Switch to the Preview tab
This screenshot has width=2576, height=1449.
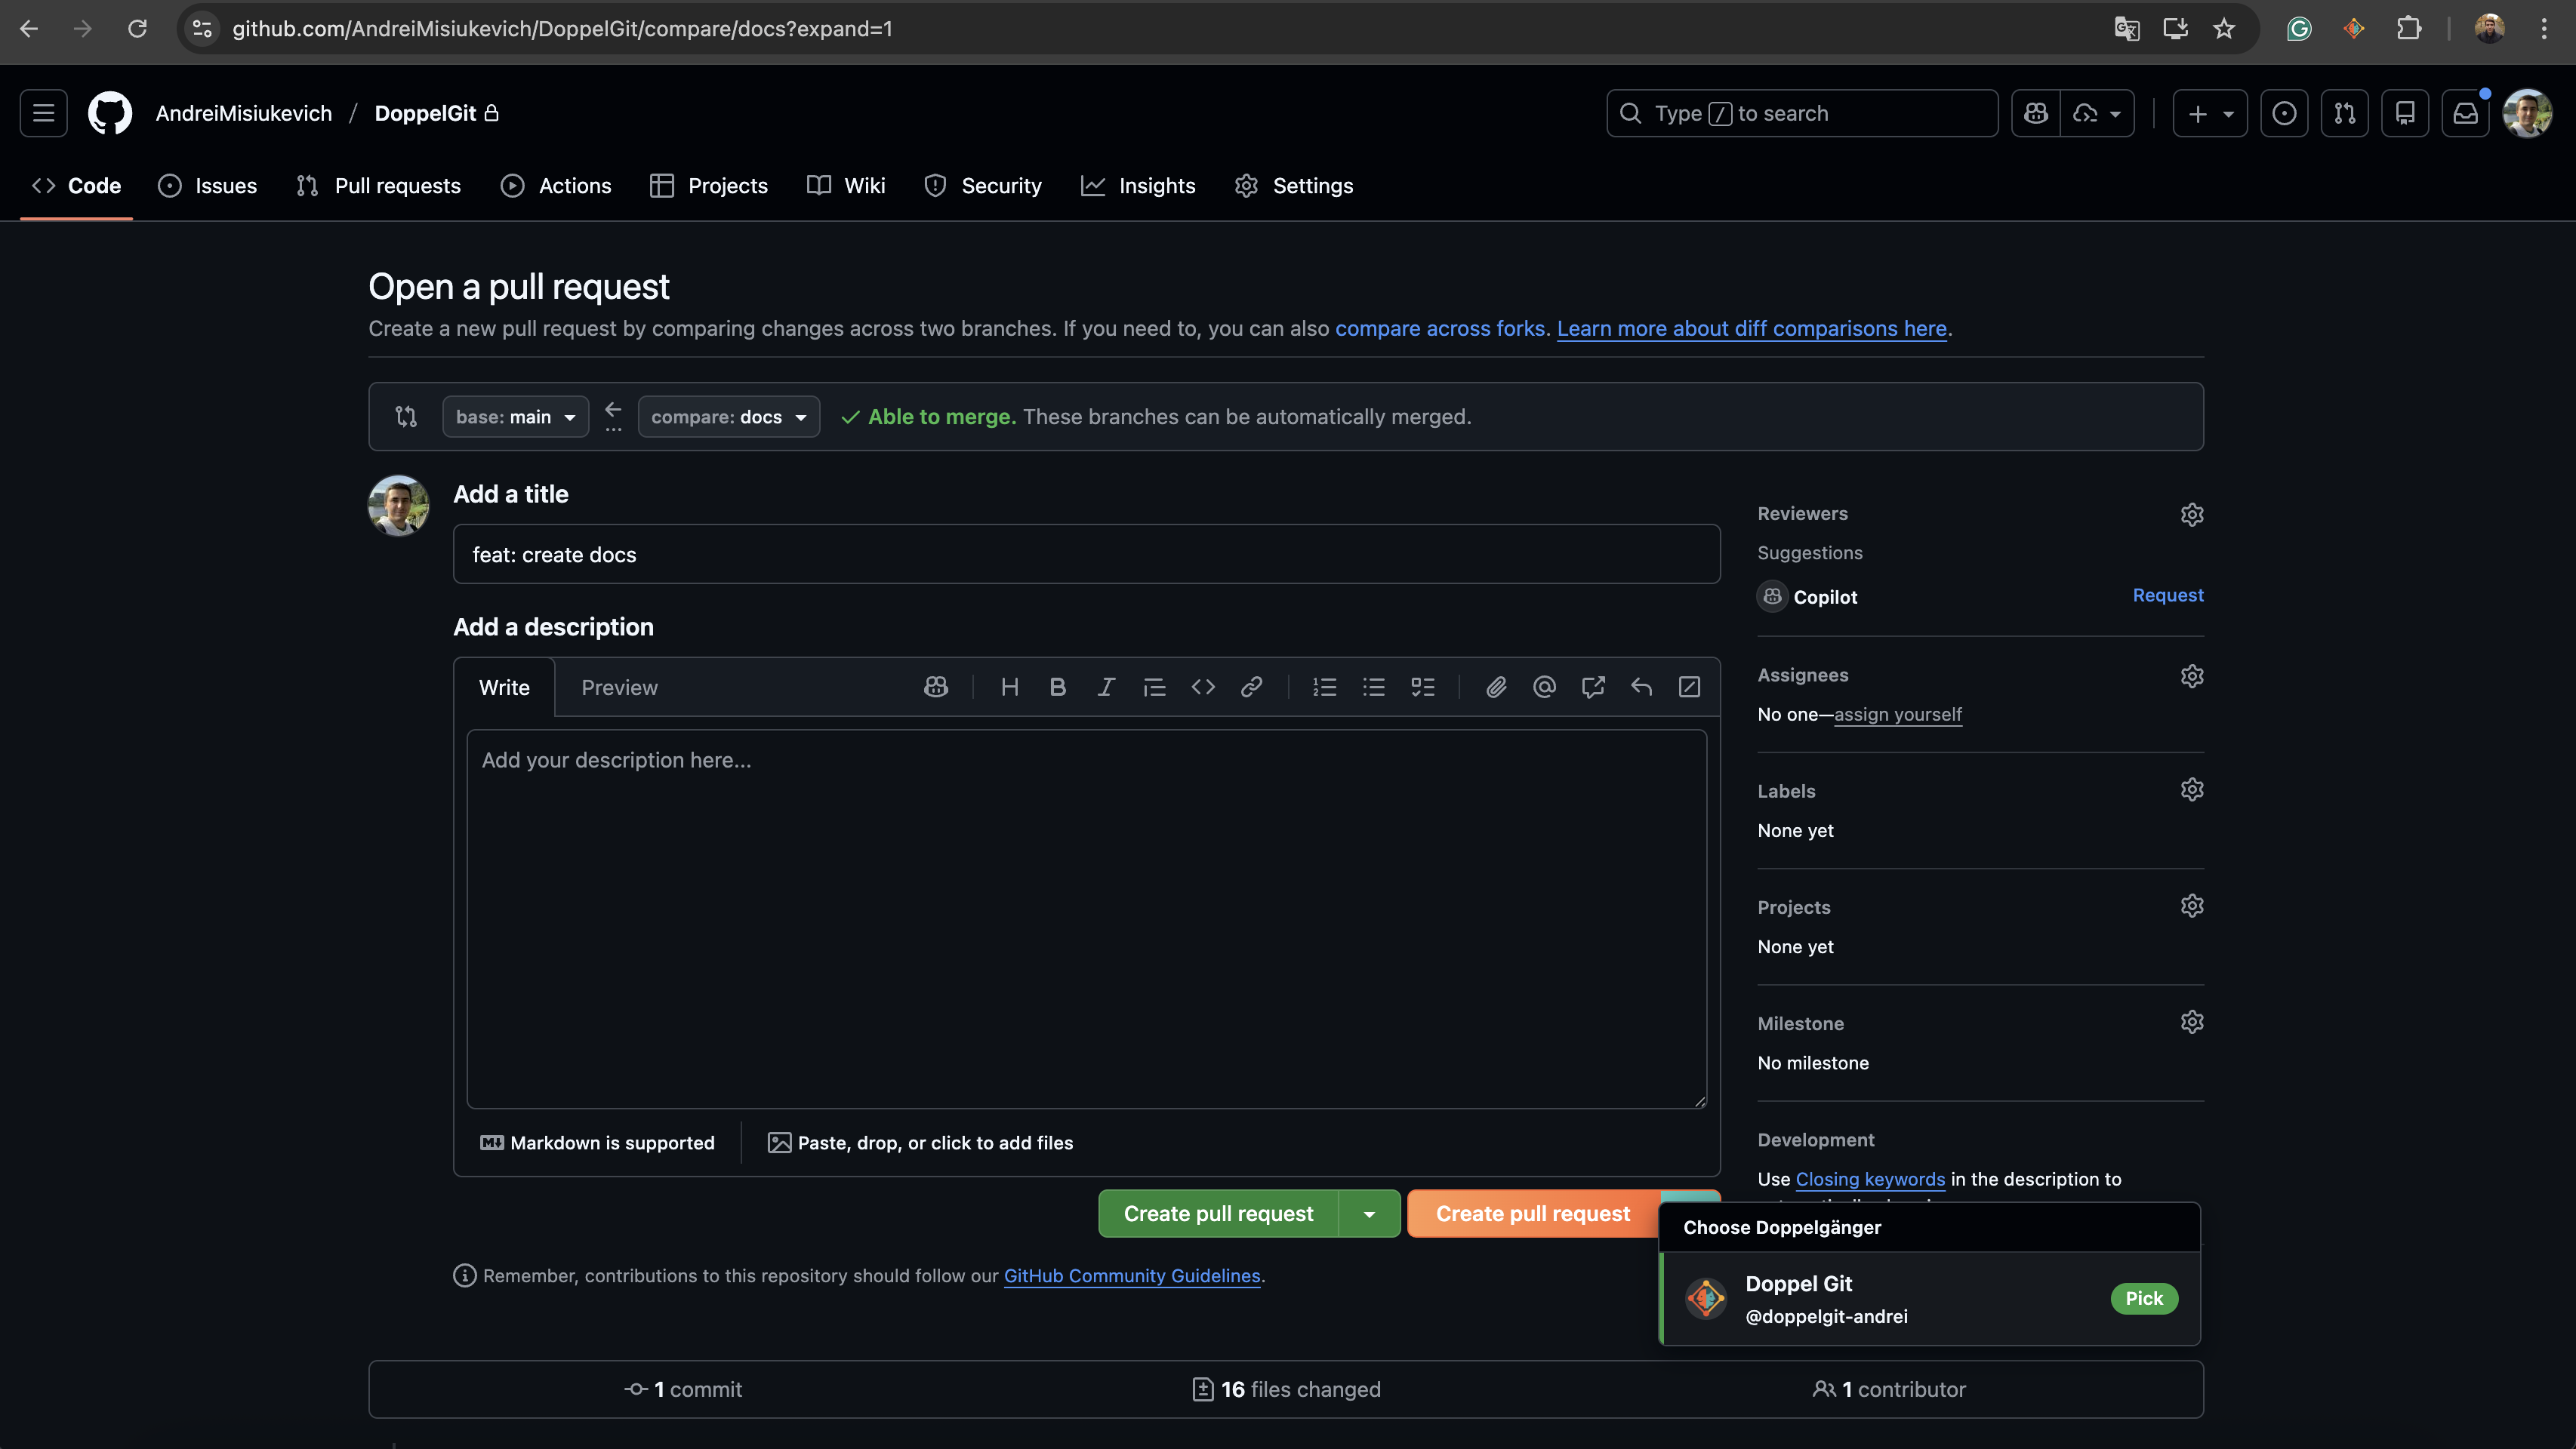619,687
